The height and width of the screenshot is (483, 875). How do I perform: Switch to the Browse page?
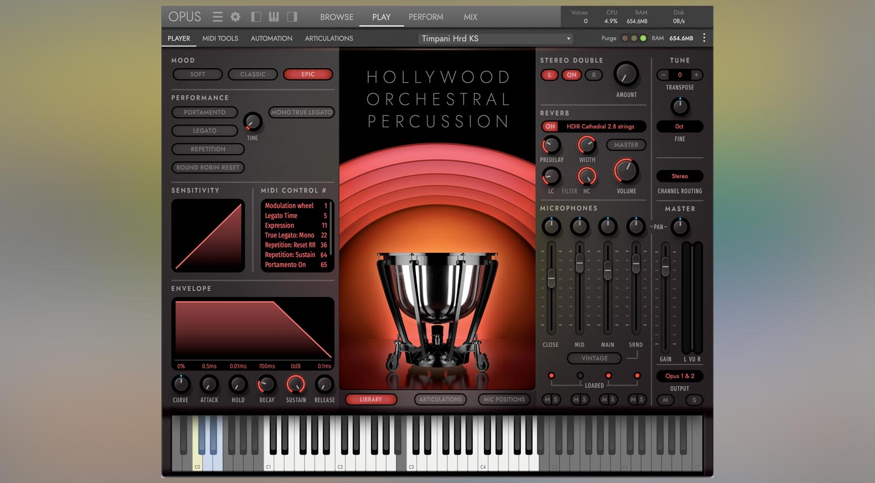click(x=337, y=17)
